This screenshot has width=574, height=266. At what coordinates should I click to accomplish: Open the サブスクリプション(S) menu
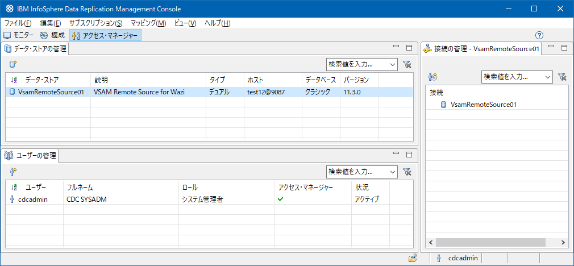(x=96, y=23)
